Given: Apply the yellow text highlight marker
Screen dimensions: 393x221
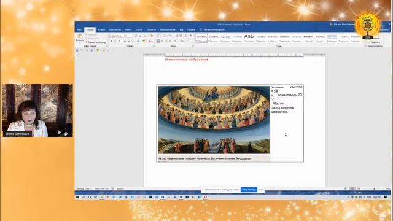Looking at the screenshot, I should point(144,41).
